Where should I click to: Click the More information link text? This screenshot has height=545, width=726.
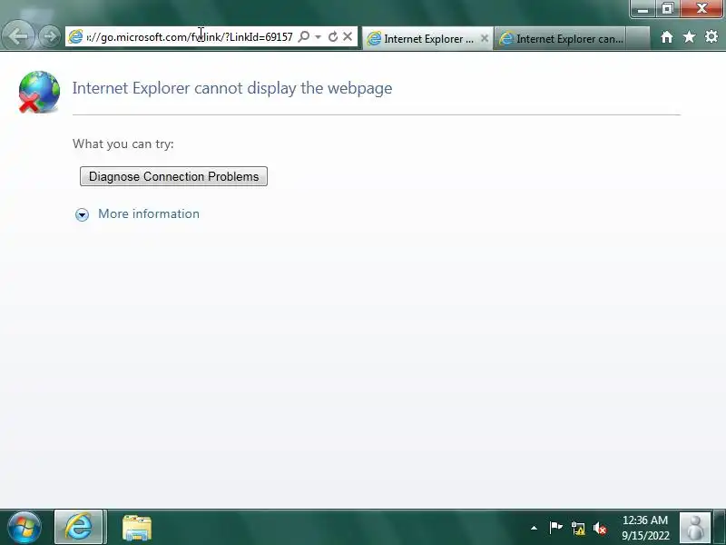(x=149, y=214)
